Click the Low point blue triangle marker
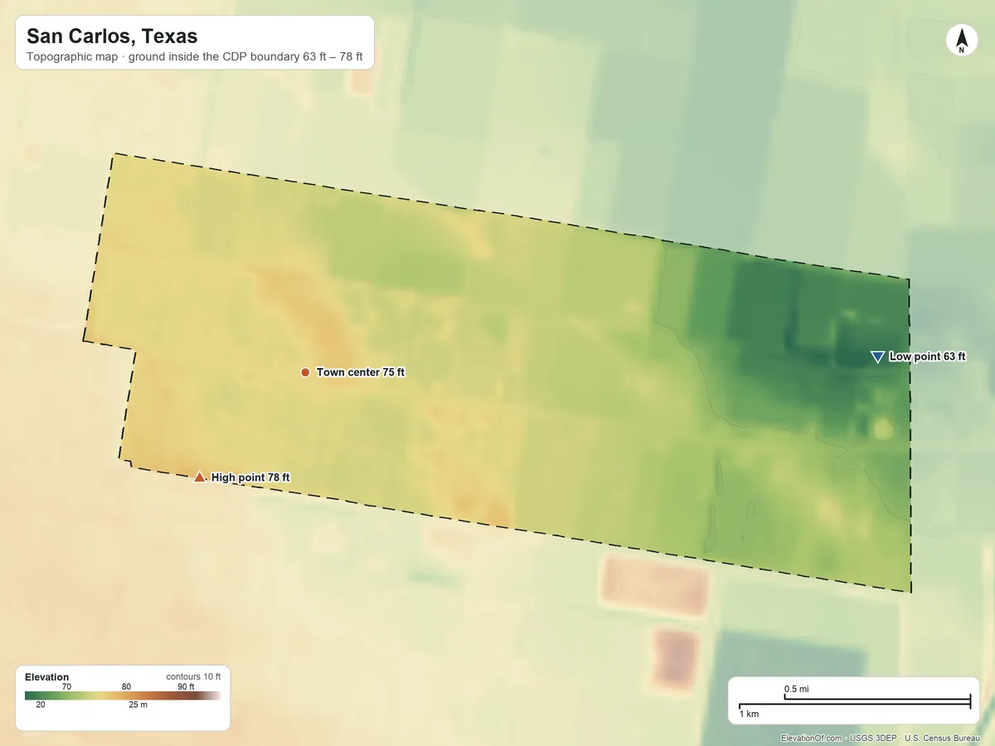Image resolution: width=995 pixels, height=746 pixels. click(x=877, y=356)
